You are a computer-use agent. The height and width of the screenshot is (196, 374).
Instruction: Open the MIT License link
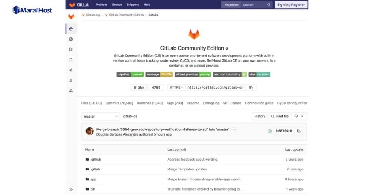pos(232,103)
